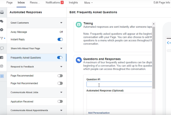Screen dimensions: 171x115
Task: Click the Add Personalization link
Action: (99, 113)
